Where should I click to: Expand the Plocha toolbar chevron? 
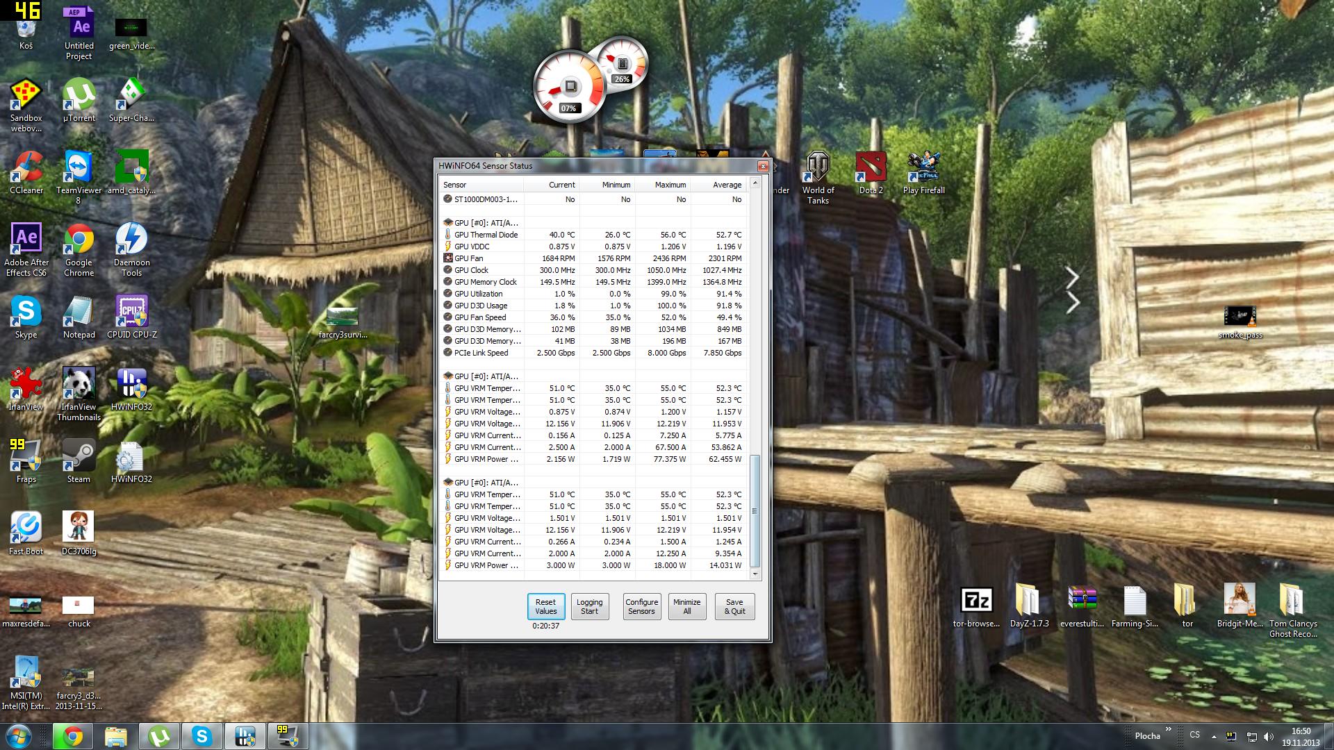pos(1169,729)
